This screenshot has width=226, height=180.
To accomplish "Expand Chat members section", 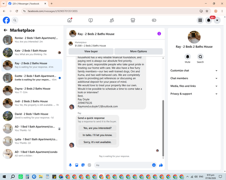I will [194, 78].
